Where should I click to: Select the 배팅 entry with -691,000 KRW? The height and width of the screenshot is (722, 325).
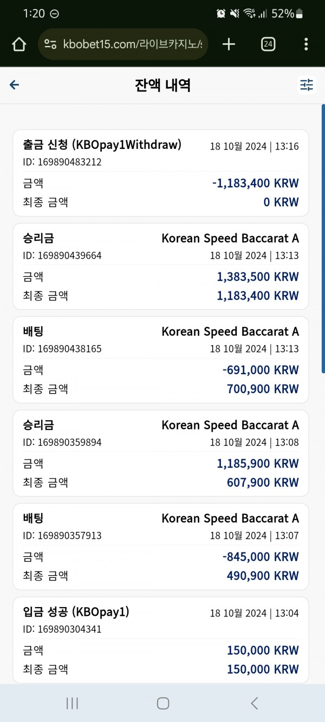coord(161,360)
